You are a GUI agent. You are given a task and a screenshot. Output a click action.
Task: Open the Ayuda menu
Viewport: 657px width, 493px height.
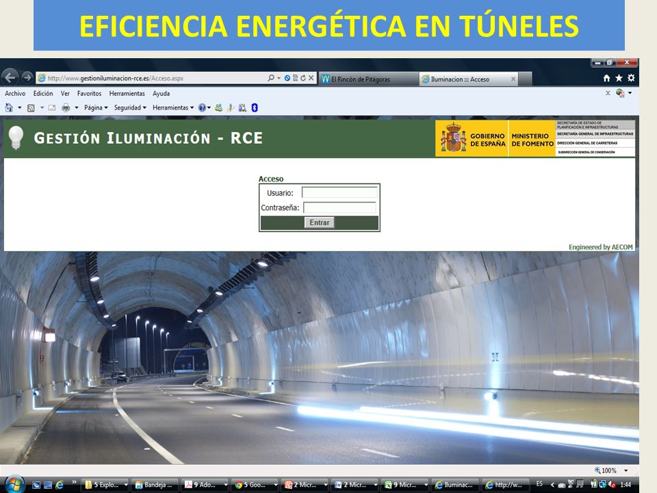point(161,94)
